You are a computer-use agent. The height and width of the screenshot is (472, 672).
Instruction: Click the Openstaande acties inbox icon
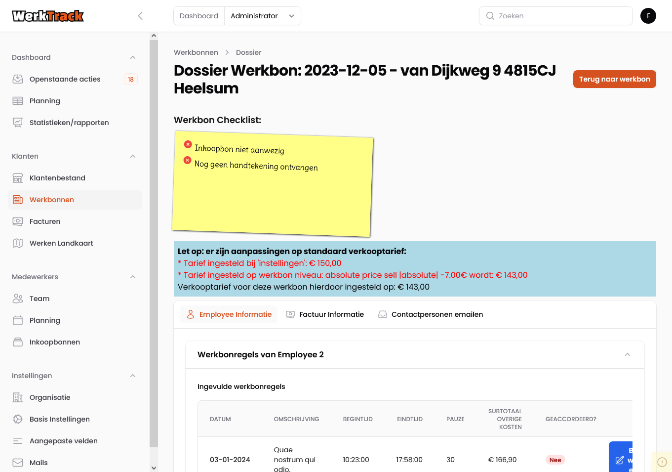pyautogui.click(x=18, y=79)
